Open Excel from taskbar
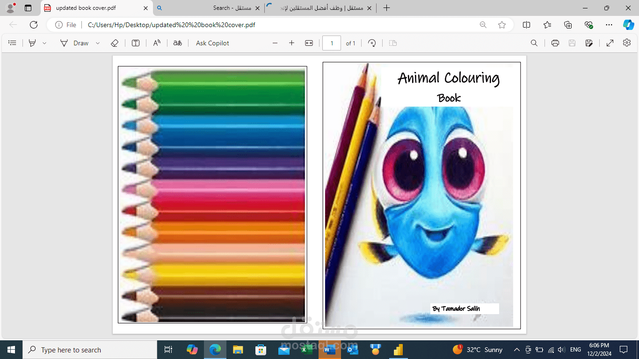The height and width of the screenshot is (359, 639). 306,350
